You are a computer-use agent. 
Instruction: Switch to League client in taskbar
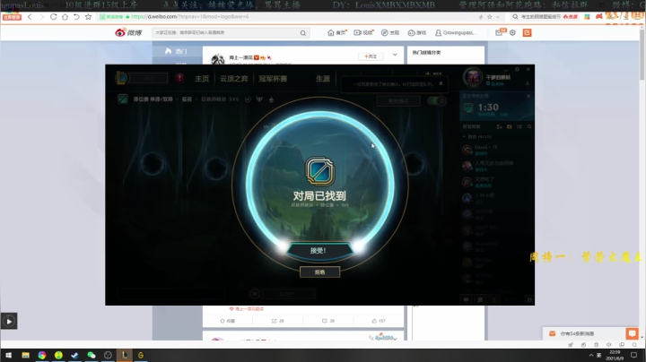pyautogui.click(x=125, y=355)
